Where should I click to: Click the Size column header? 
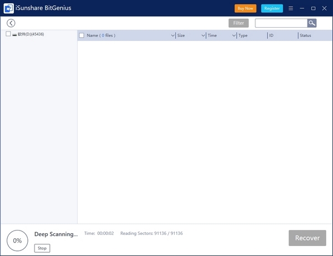tap(181, 35)
